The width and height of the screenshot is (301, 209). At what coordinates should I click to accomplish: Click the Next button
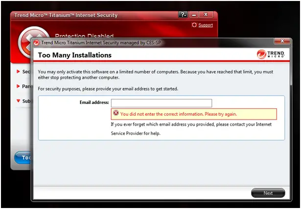coord(268,193)
